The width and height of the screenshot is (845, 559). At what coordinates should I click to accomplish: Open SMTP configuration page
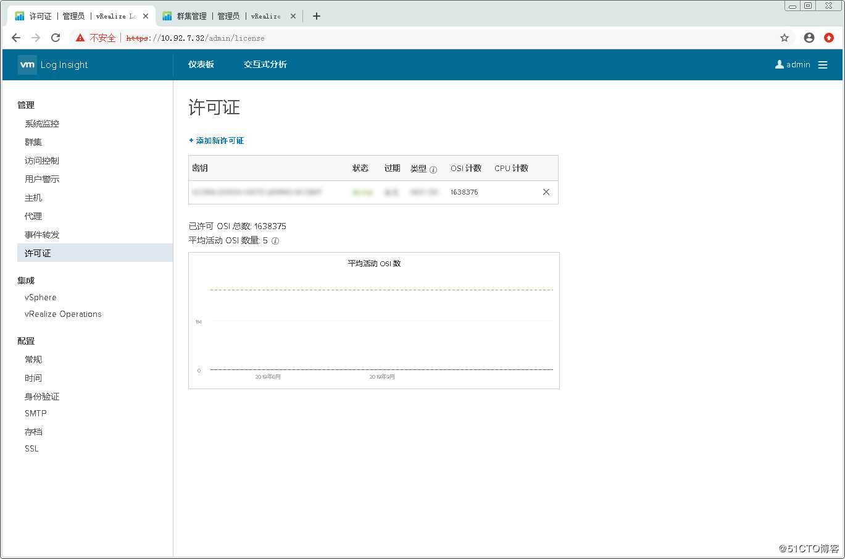[x=36, y=413]
